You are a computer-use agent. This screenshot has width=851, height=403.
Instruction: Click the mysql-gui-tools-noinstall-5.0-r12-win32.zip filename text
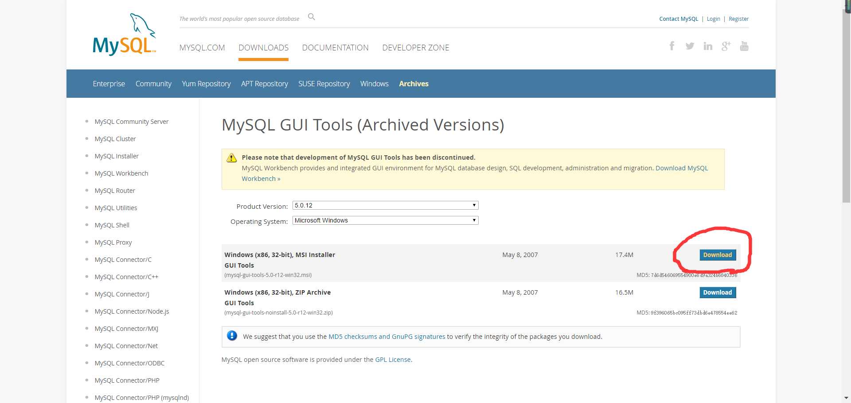click(278, 313)
